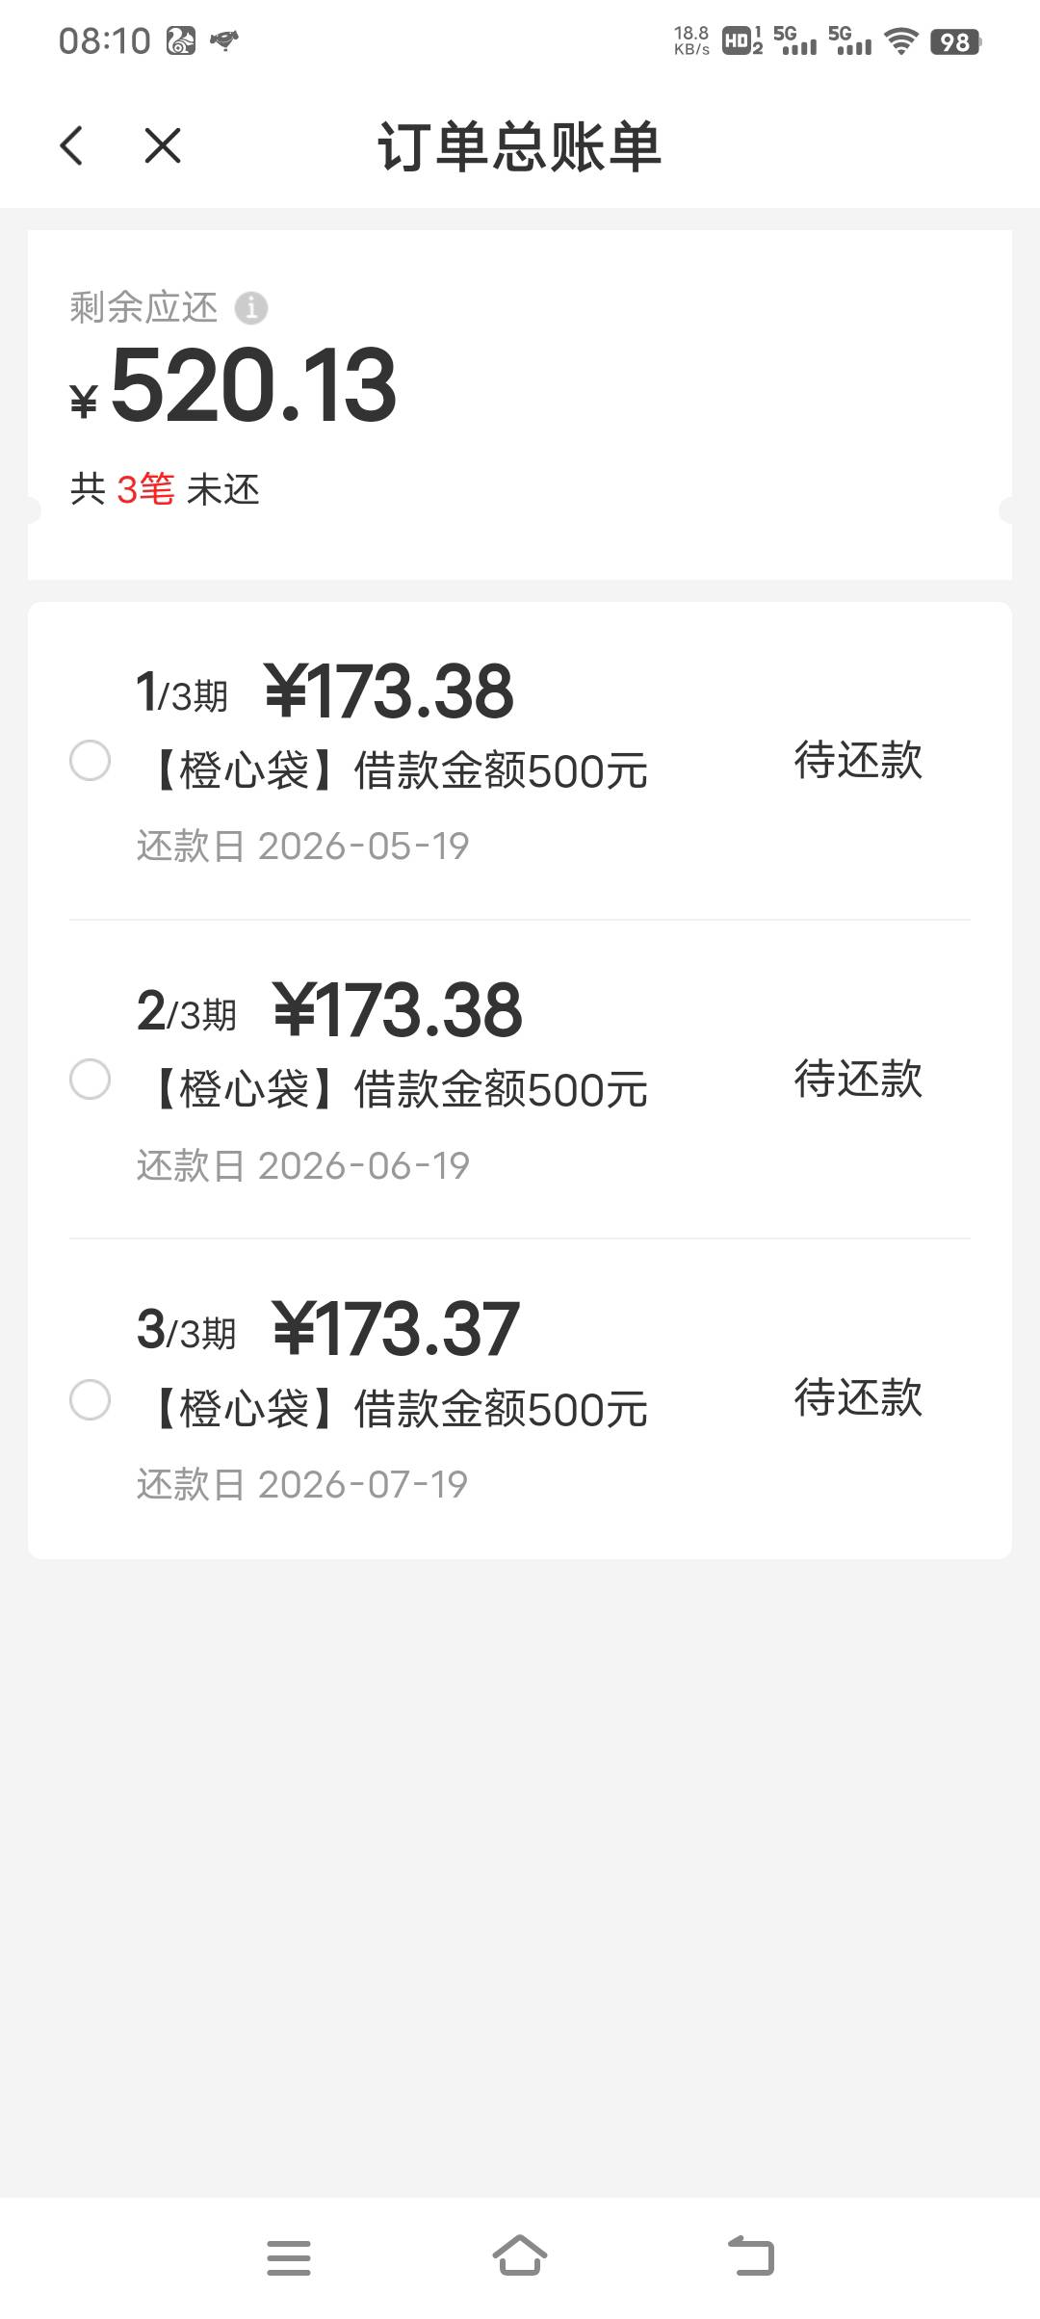The image size is (1040, 2319).
Task: Open 待还款 status for 2026-07-19 installment
Action: click(x=858, y=1398)
